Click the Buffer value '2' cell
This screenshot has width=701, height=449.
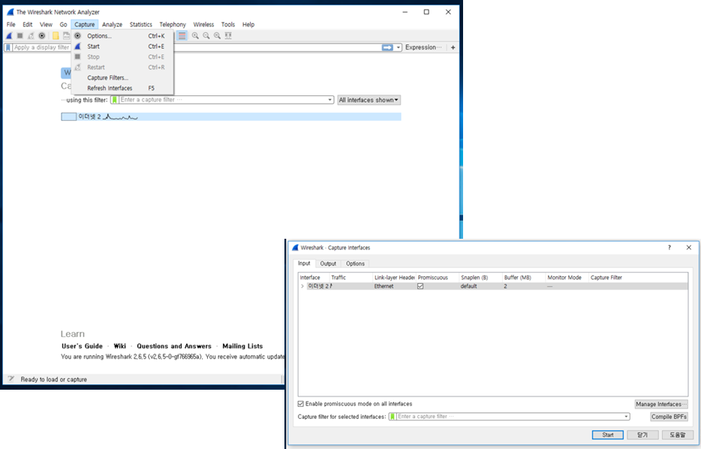coord(506,286)
